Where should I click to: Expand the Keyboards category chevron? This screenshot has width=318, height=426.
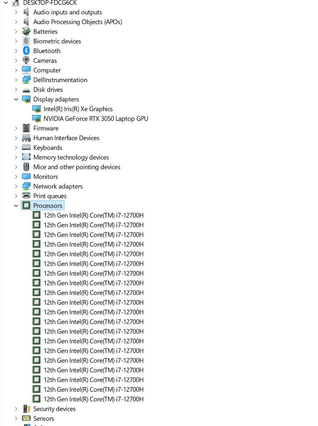[x=16, y=148]
